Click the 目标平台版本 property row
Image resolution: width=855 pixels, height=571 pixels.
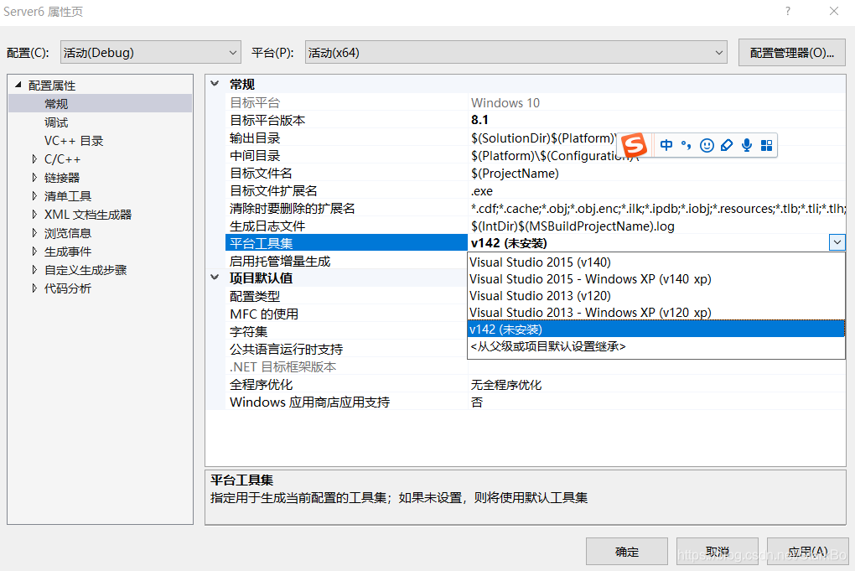pyautogui.click(x=536, y=119)
